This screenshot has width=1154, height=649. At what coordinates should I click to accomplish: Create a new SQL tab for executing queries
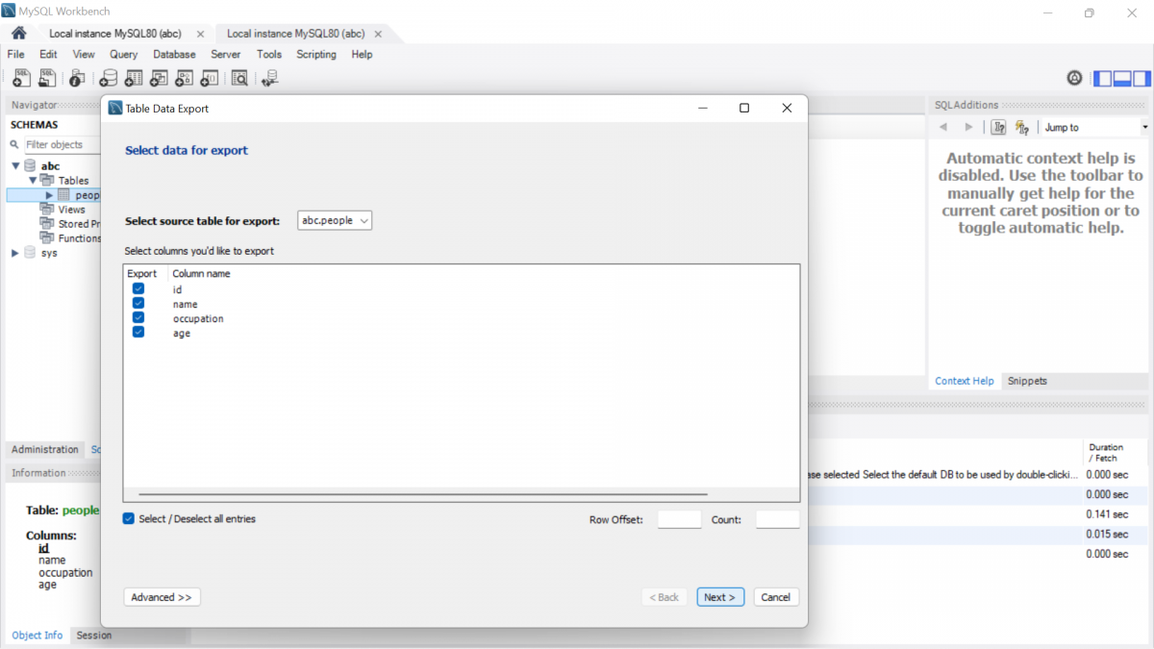click(20, 78)
